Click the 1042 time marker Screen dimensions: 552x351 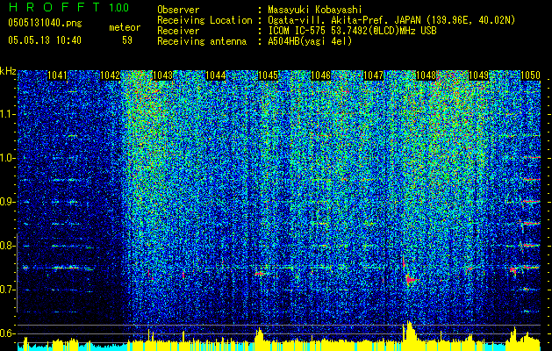(x=111, y=75)
